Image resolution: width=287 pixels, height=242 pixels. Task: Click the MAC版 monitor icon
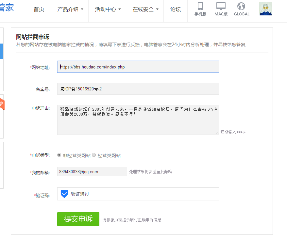point(221,7)
